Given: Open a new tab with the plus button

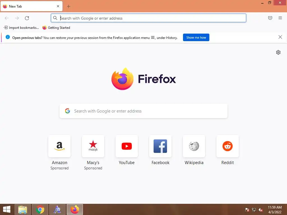Looking at the screenshot, I should coord(68,6).
